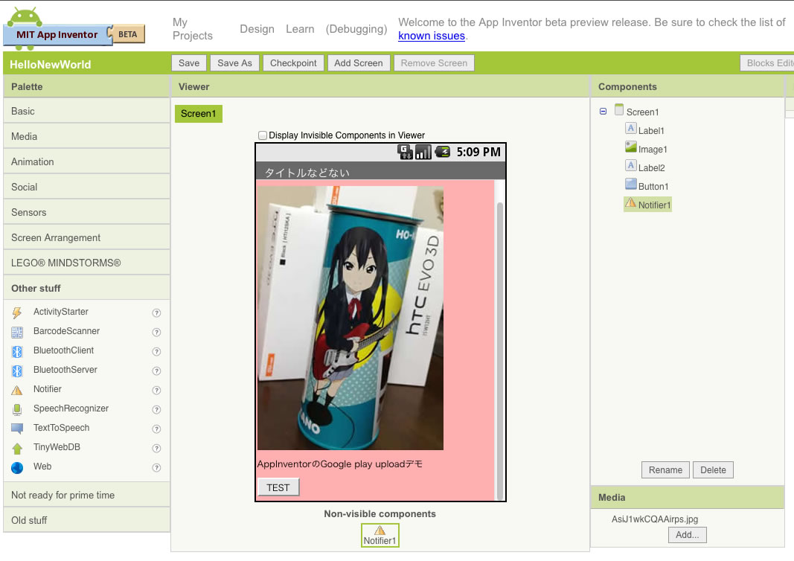This screenshot has height=561, width=794.
Task: Expand the Sensors palette section
Action: pyautogui.click(x=86, y=212)
